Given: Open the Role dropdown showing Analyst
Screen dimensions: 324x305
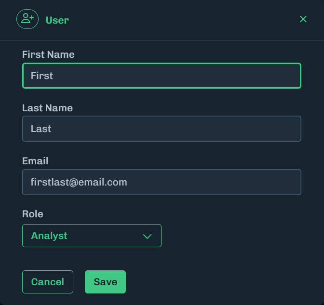Looking at the screenshot, I should point(92,236).
